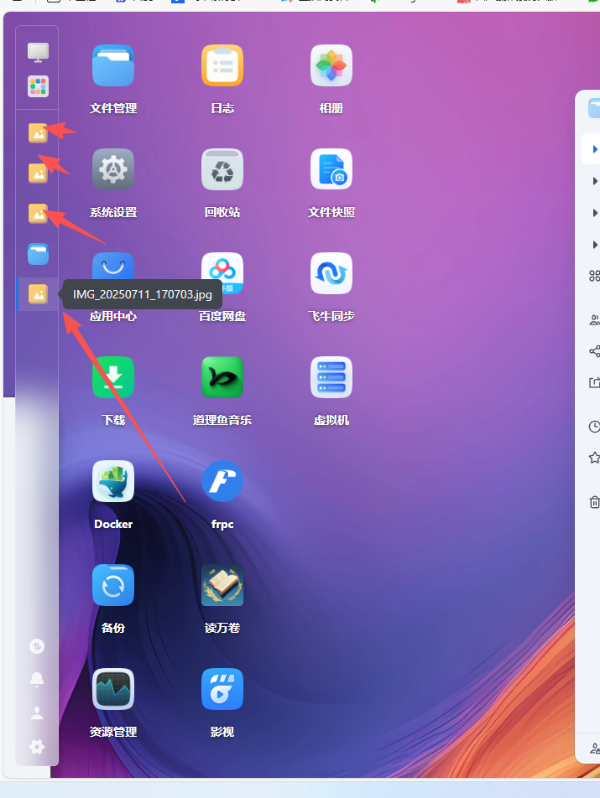This screenshot has width=600, height=798.
Task: Open the four-squares apps icon in file panel
Action: click(594, 276)
